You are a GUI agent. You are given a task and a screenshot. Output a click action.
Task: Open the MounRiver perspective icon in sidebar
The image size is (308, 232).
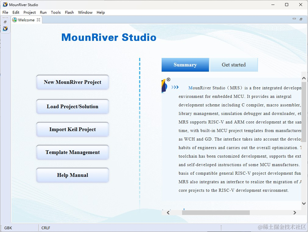(x=5, y=29)
